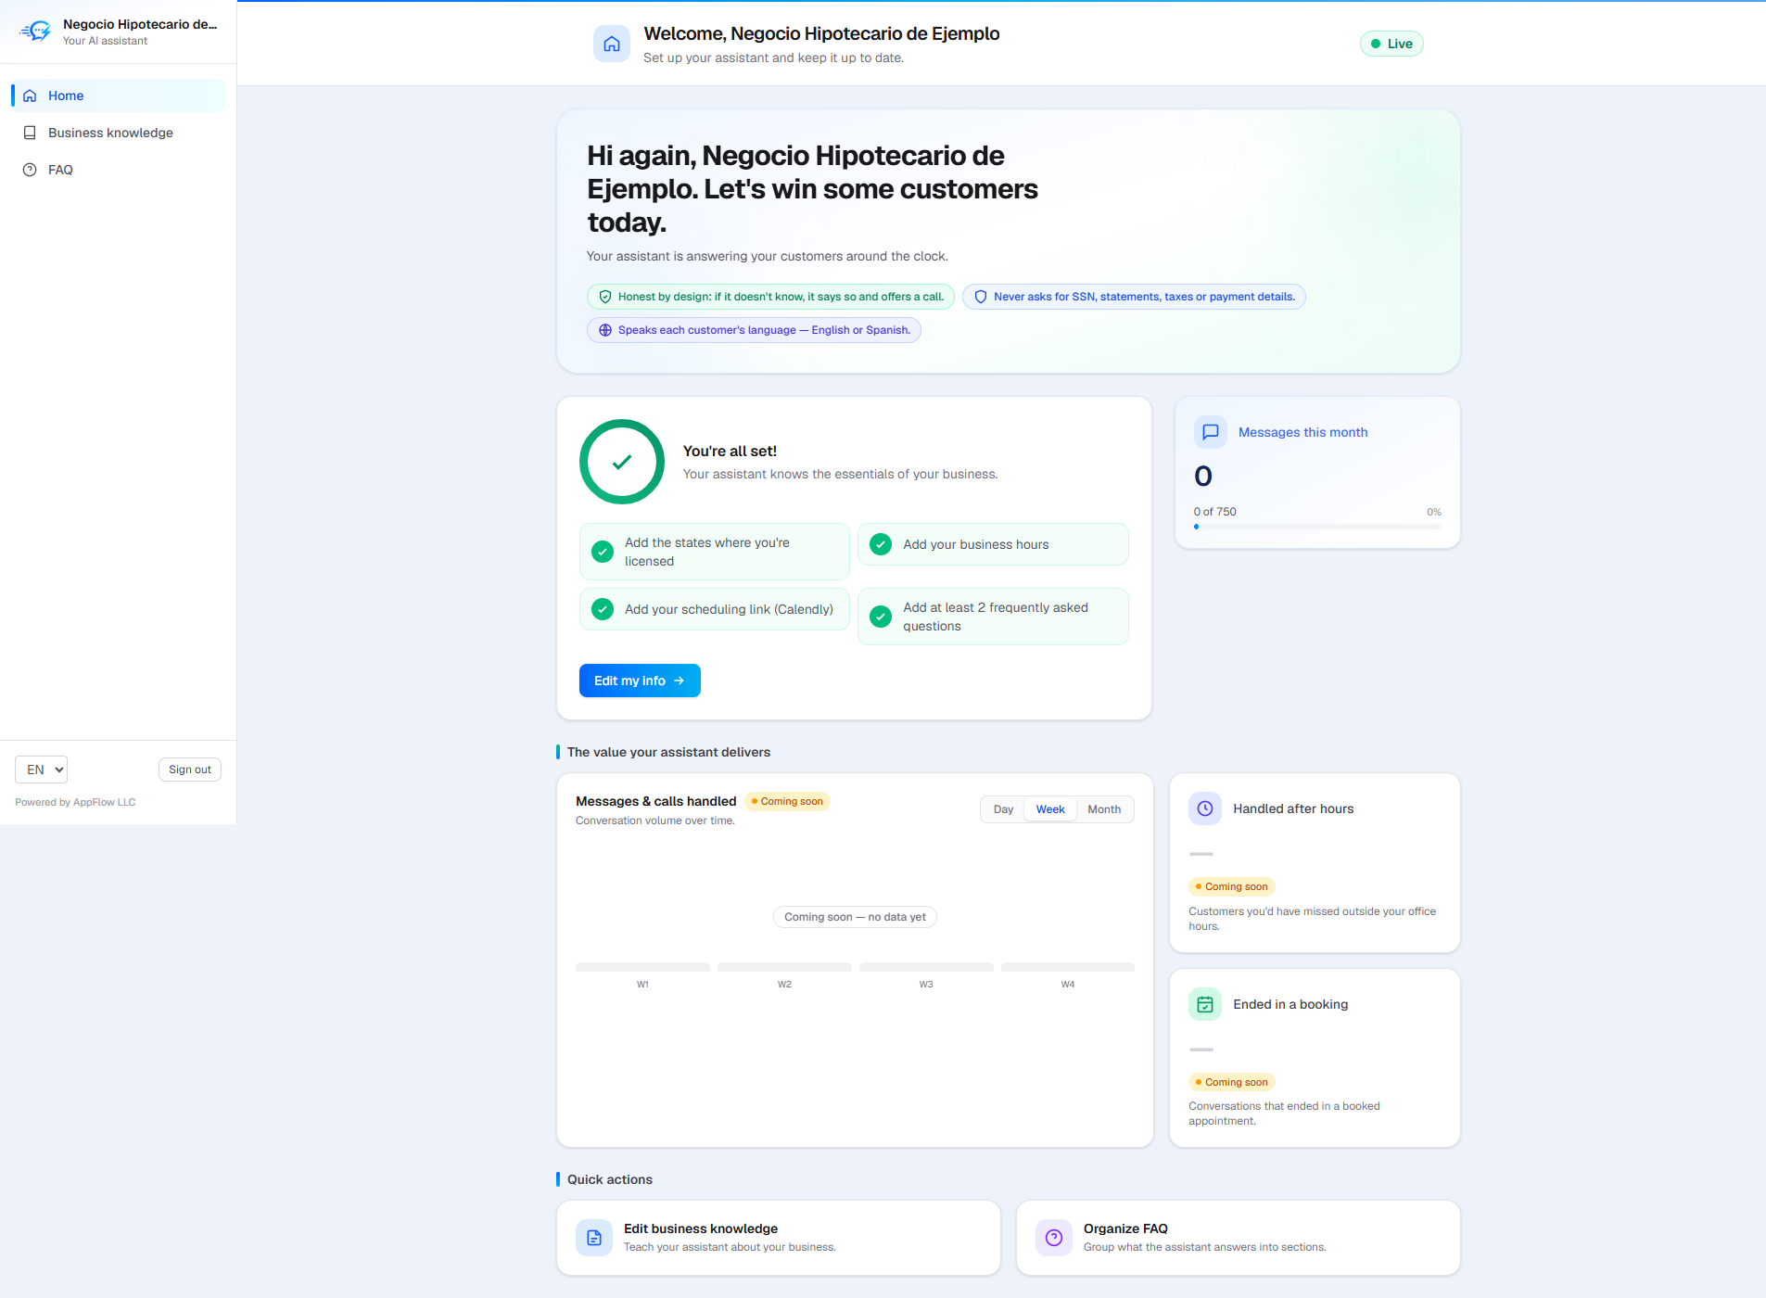Screen dimensions: 1766x1298
Task: Click The value your assistant delivers heading
Action: coord(668,752)
